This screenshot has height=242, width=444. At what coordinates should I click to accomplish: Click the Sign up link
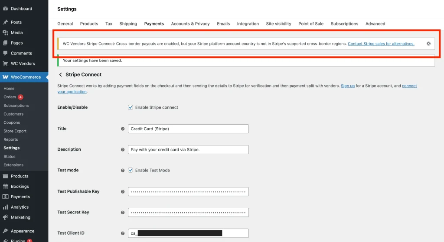348,86
